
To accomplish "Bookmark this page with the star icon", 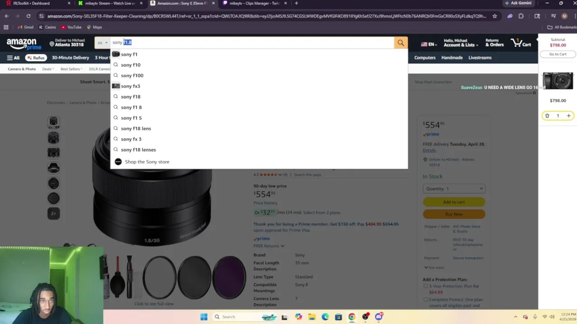I will [x=495, y=16].
